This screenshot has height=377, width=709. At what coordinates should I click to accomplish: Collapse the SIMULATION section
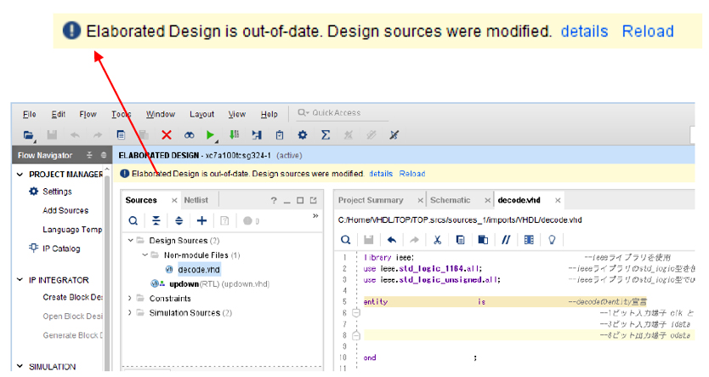[x=20, y=366]
